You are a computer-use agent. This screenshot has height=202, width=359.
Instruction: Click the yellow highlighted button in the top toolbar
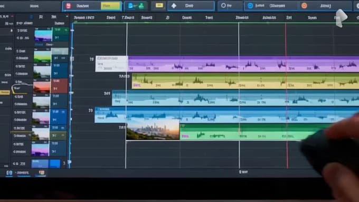pos(110,6)
